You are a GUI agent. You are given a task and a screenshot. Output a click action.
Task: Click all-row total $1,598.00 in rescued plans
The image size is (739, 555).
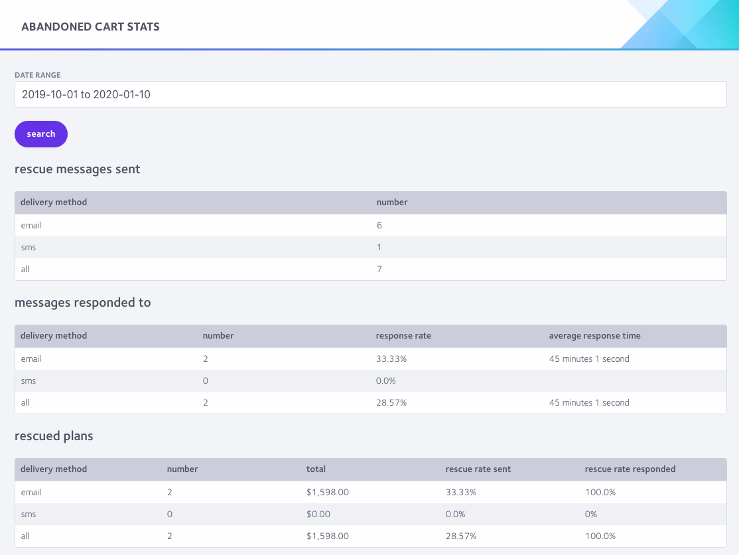pyautogui.click(x=328, y=536)
